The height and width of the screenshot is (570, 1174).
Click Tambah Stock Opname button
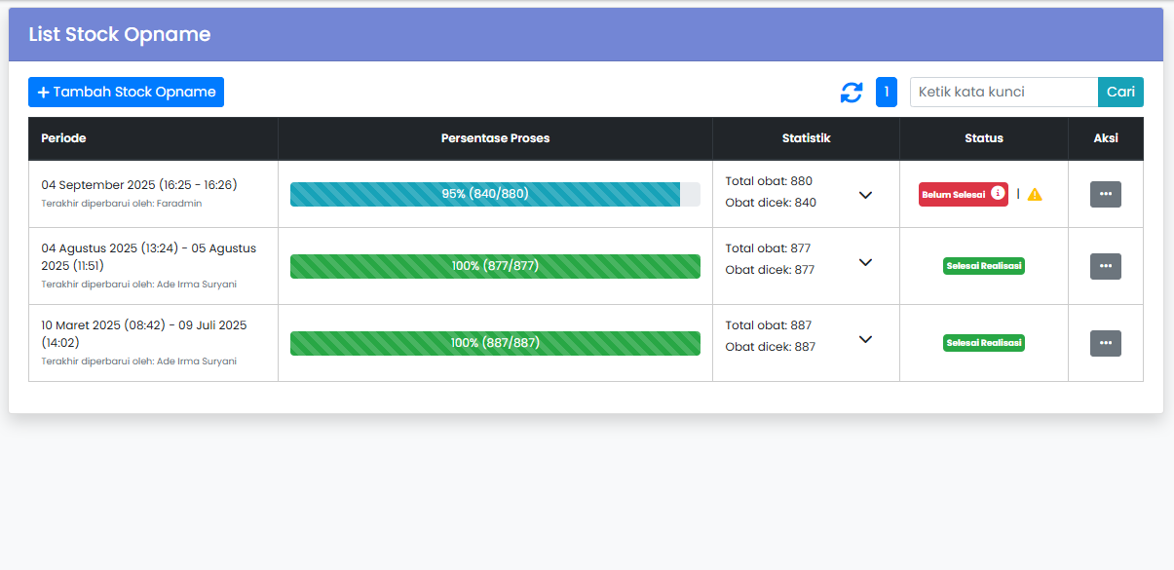click(126, 93)
